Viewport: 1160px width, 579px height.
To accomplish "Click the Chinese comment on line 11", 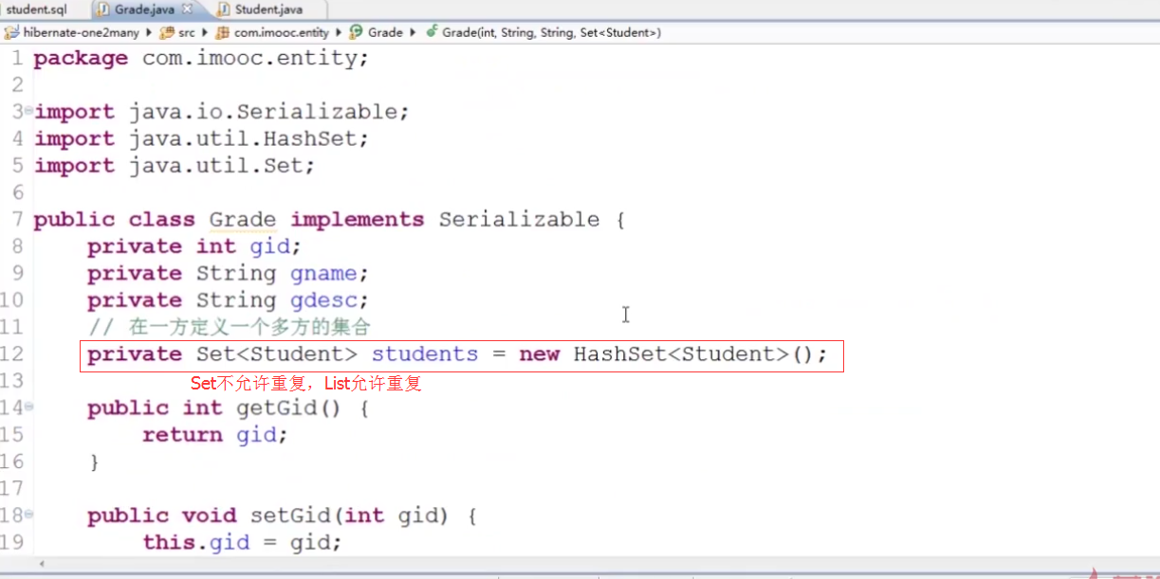I will tap(229, 327).
